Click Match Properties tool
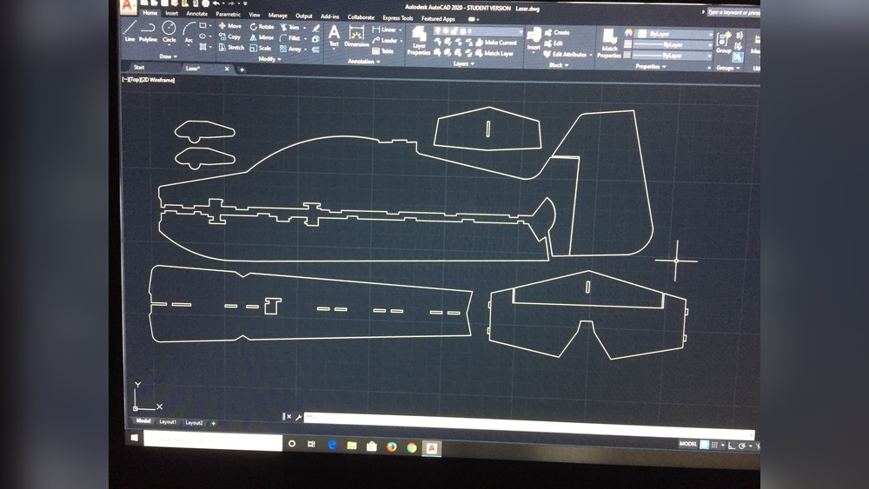This screenshot has width=869, height=489. (609, 43)
